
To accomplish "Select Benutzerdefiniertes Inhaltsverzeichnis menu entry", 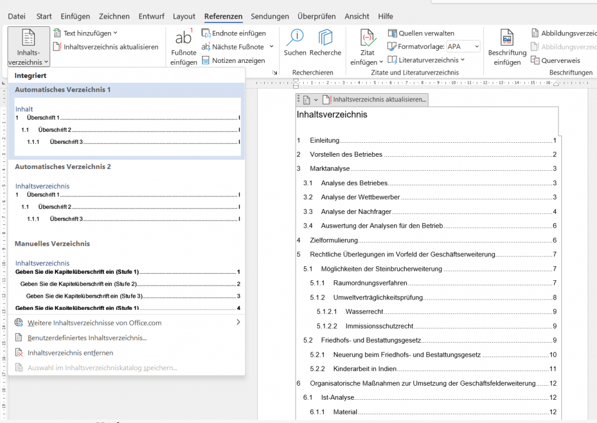I will 87,338.
